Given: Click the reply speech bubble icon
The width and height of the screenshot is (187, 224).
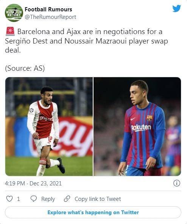Looking at the screenshot, I should pos(34,199).
